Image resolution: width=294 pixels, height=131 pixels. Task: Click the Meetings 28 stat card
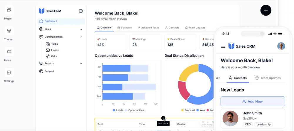(x=146, y=42)
